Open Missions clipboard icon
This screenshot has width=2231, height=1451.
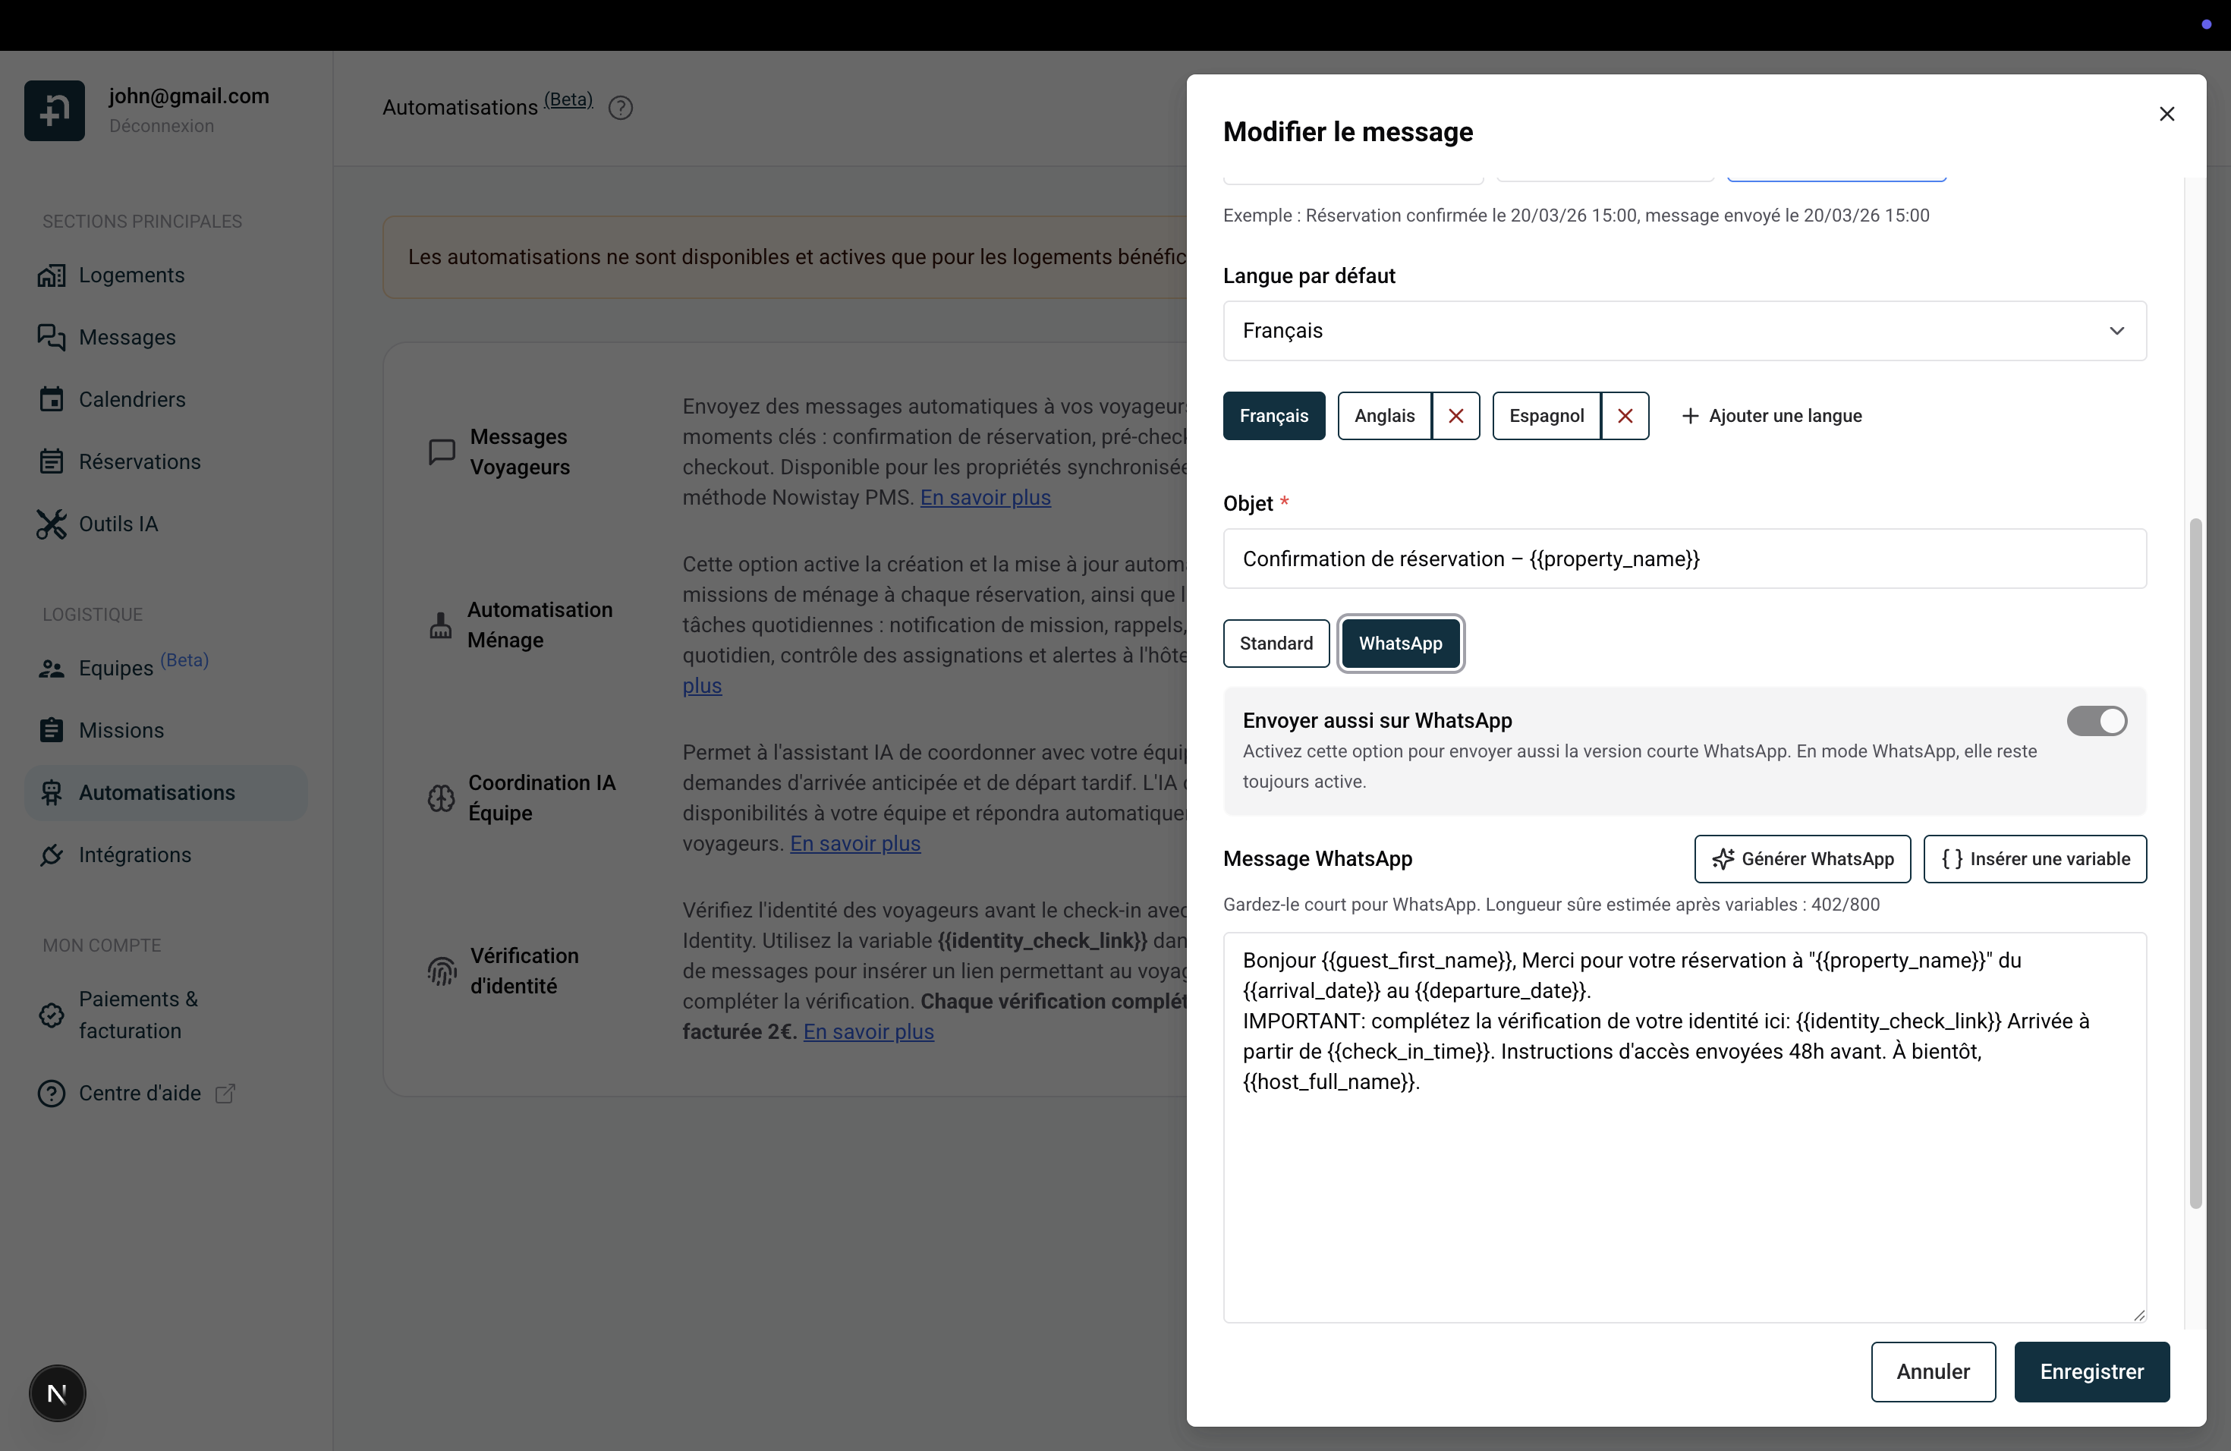point(52,730)
